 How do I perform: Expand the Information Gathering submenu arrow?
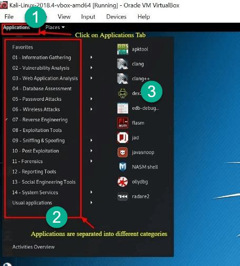coord(91,57)
